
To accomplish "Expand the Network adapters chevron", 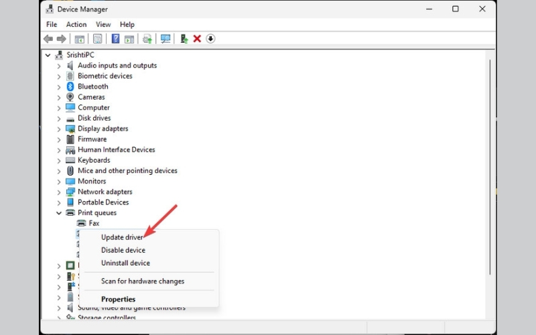I will 59,192.
